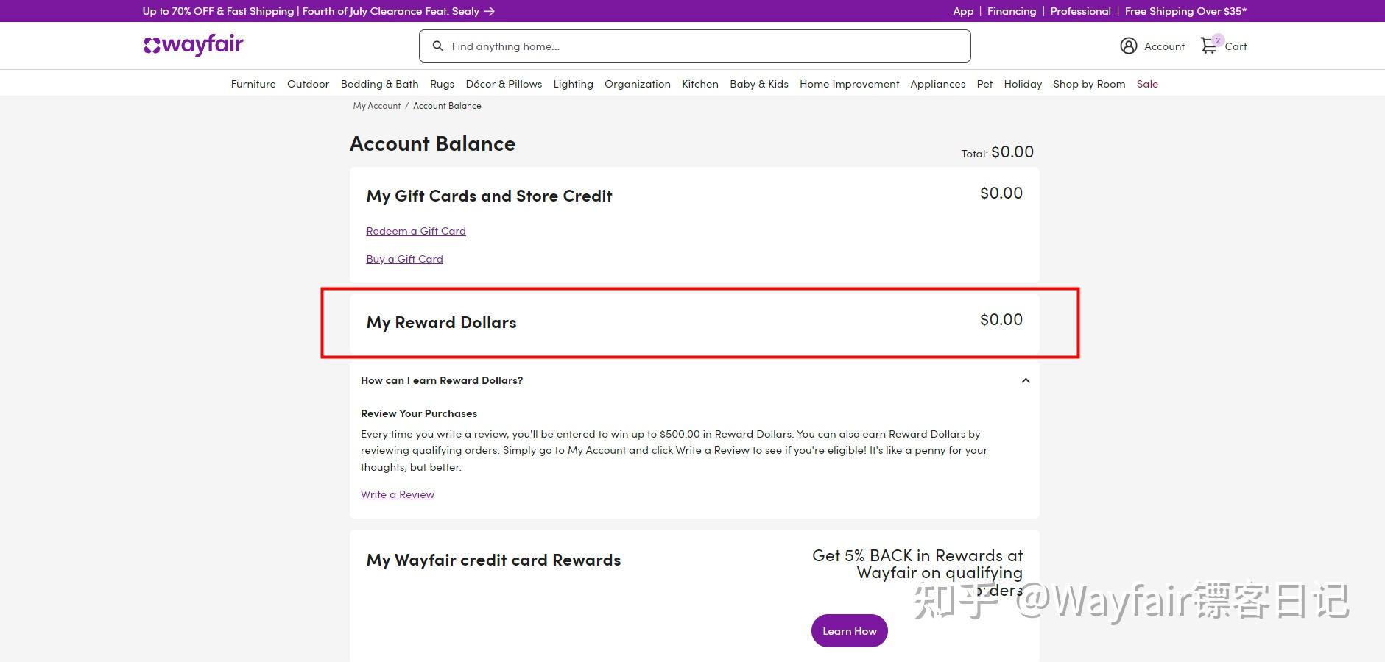Click the Wayfair logo icon
1385x662 pixels.
[151, 45]
